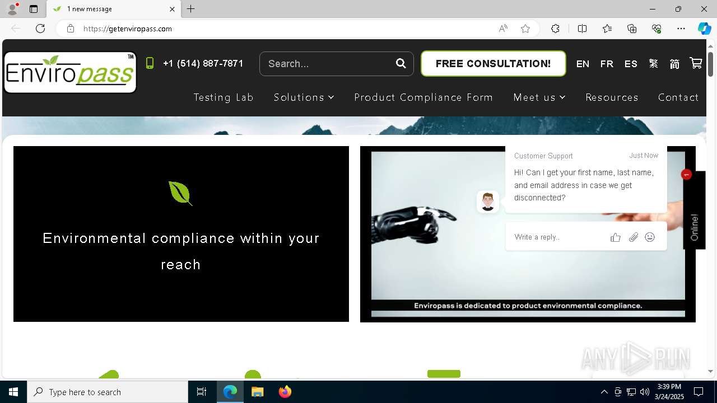
Task: Open File Explorer from taskbar
Action: pos(257,392)
